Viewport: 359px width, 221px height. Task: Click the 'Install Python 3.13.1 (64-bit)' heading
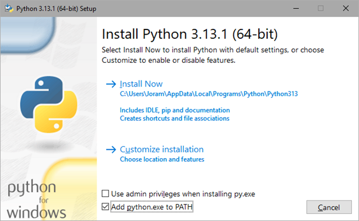click(190, 34)
